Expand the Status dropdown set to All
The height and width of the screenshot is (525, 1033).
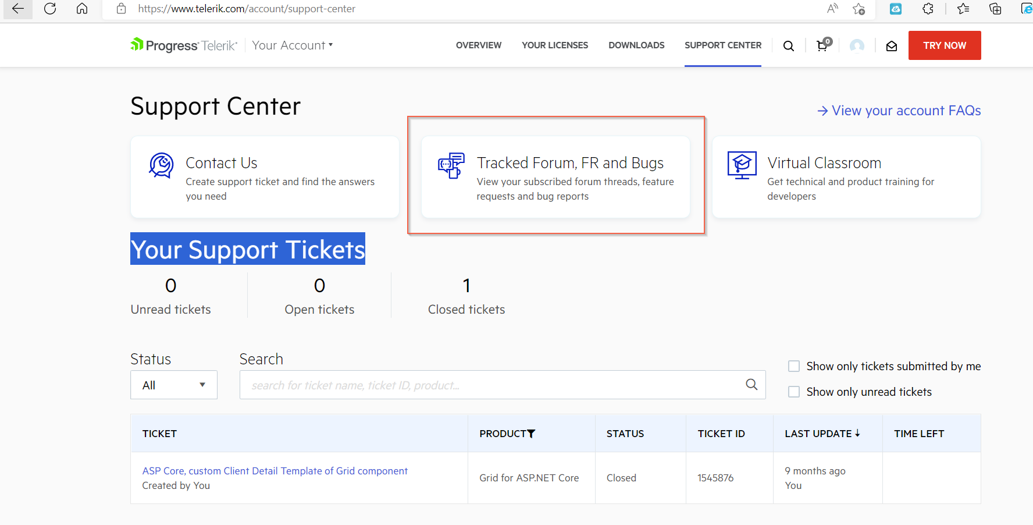(x=174, y=385)
